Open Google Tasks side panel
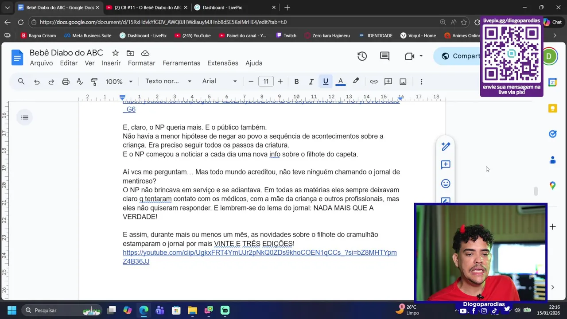Image resolution: width=567 pixels, height=319 pixels. coord(552,134)
